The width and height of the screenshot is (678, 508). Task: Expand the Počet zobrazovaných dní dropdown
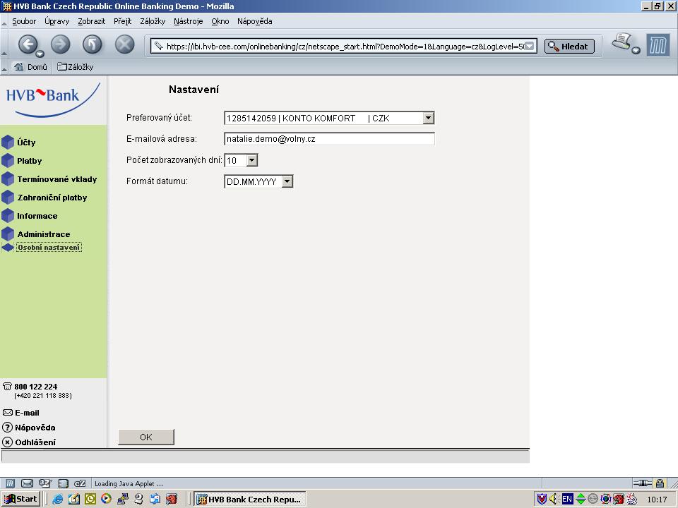click(251, 160)
